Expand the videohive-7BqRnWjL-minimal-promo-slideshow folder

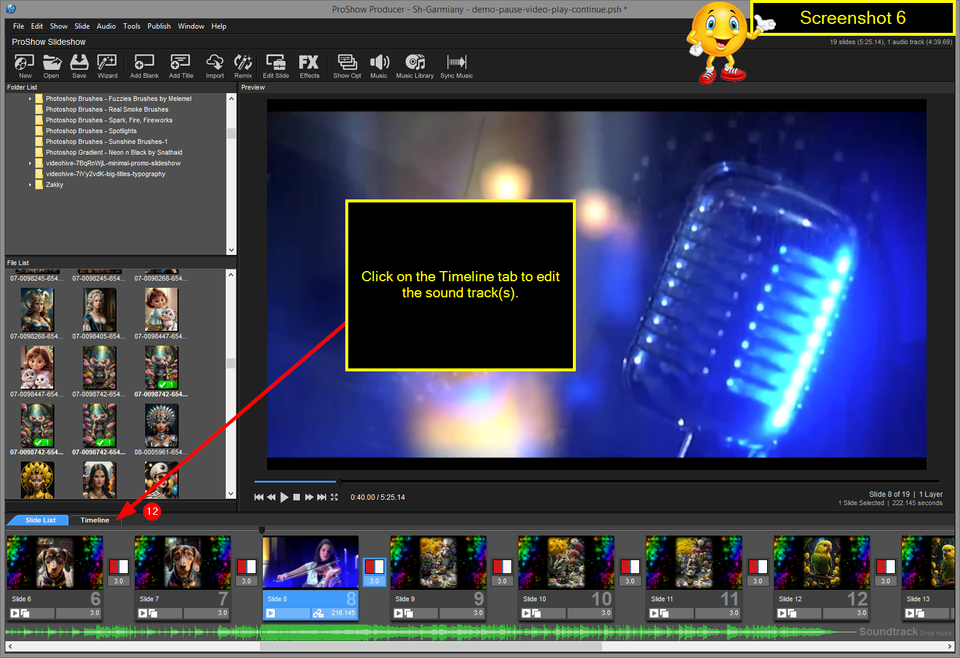pos(30,163)
